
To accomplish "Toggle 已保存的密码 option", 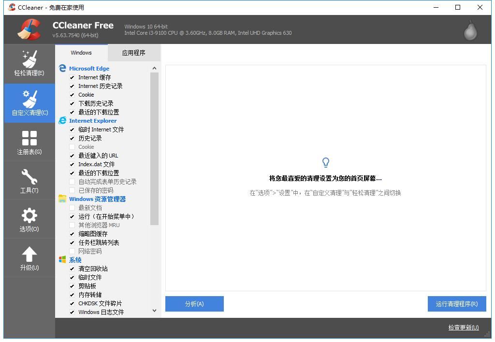I will 72,190.
